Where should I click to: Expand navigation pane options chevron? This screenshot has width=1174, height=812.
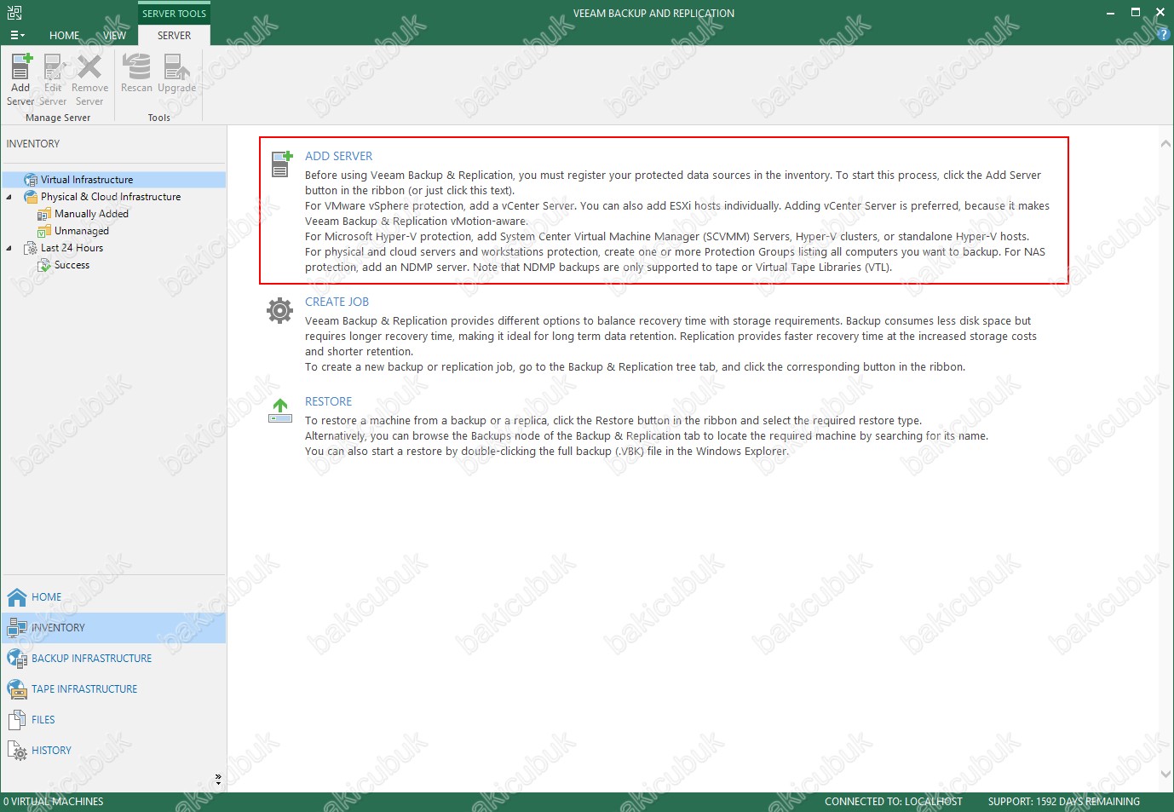click(x=218, y=779)
